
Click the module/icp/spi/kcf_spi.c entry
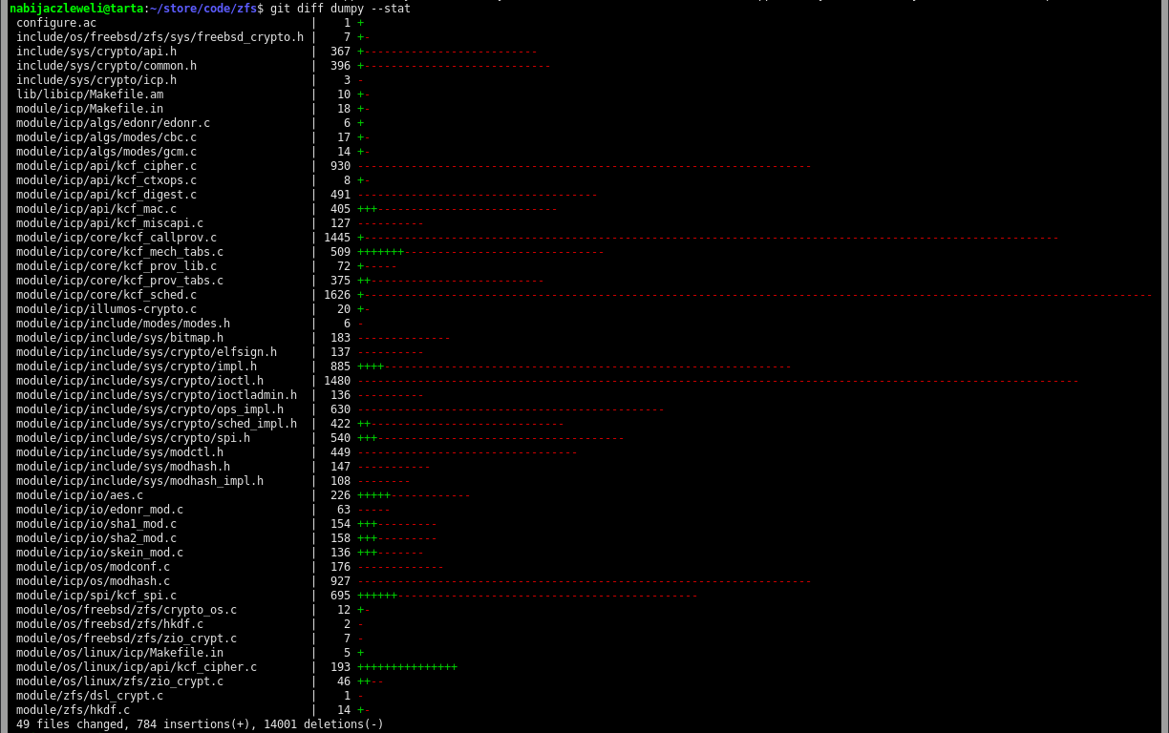[96, 596]
